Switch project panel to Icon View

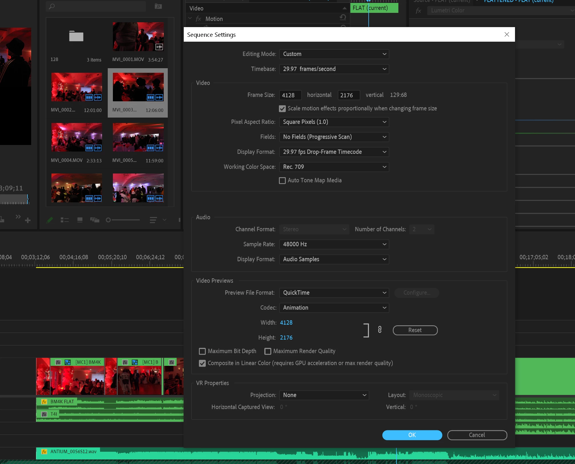80,220
